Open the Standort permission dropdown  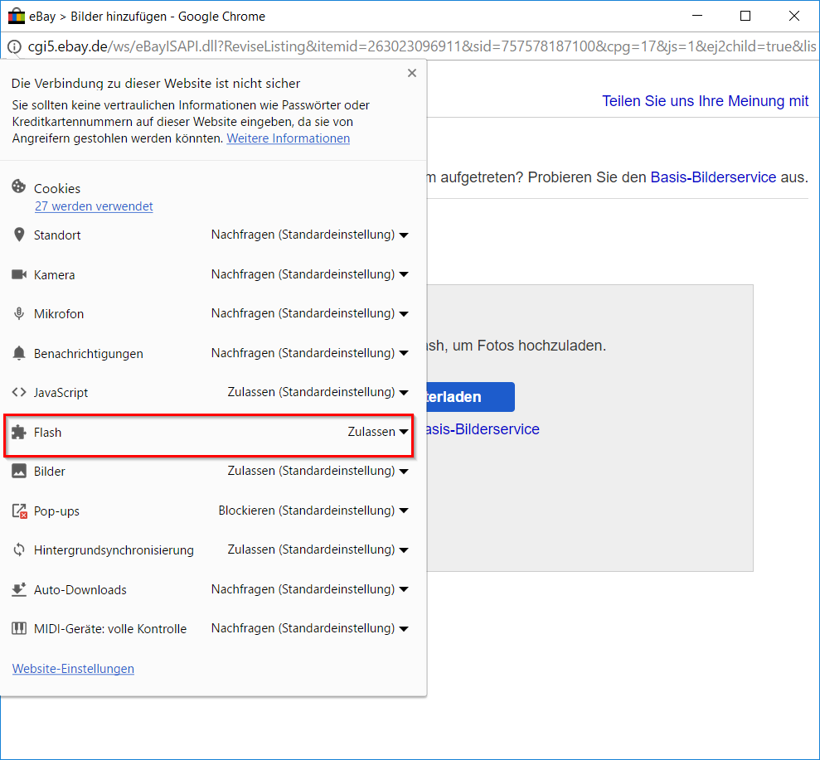click(x=309, y=235)
